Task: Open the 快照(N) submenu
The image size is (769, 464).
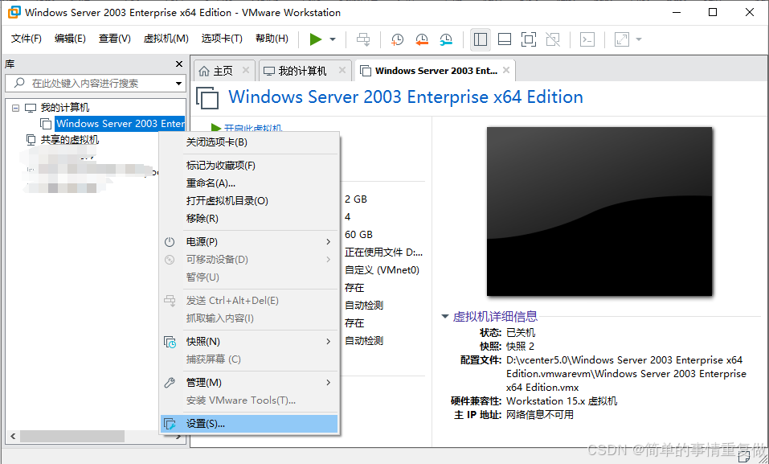Action: (x=249, y=342)
